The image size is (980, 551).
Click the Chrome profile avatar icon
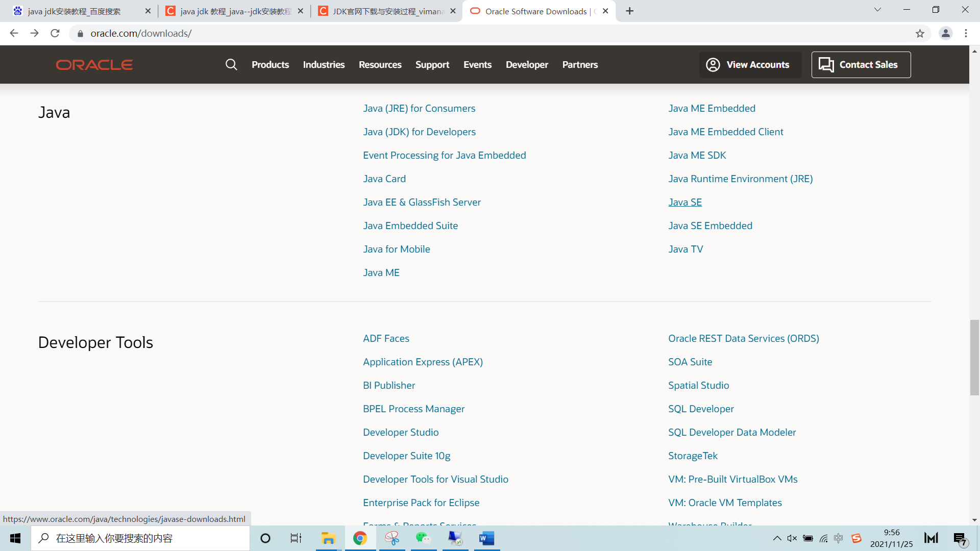(x=945, y=34)
